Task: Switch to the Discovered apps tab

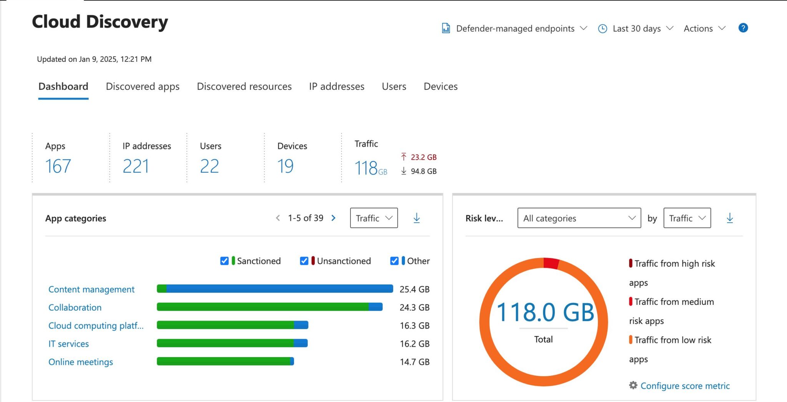Action: [x=143, y=86]
